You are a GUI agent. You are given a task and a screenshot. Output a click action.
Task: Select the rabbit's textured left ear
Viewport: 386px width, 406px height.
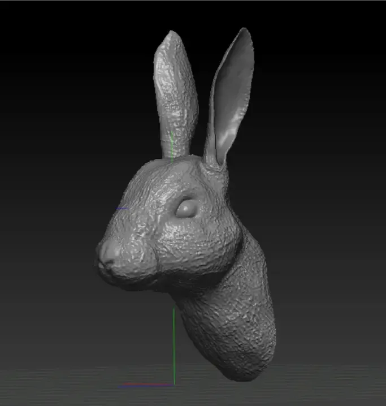tap(175, 94)
